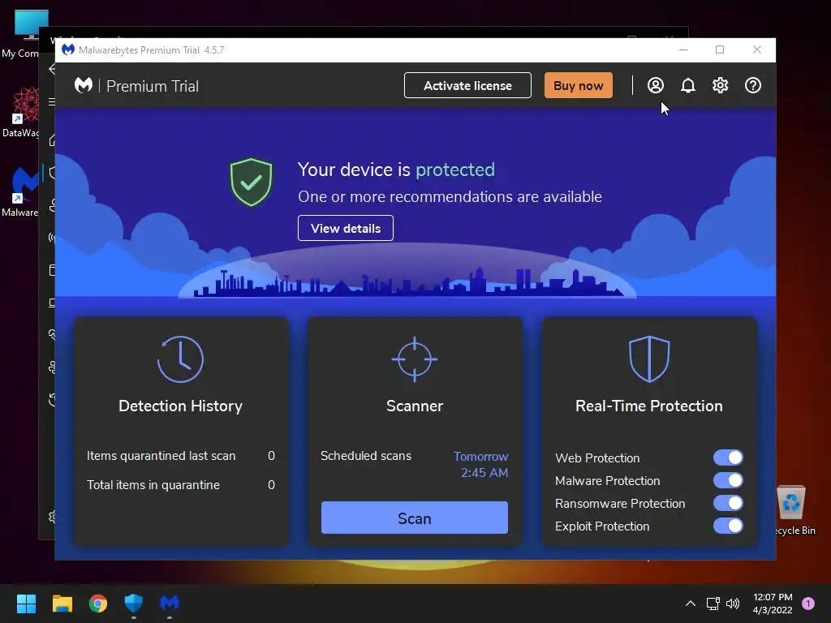This screenshot has width=831, height=623.
Task: Show hidden system tray icons
Action: click(691, 604)
